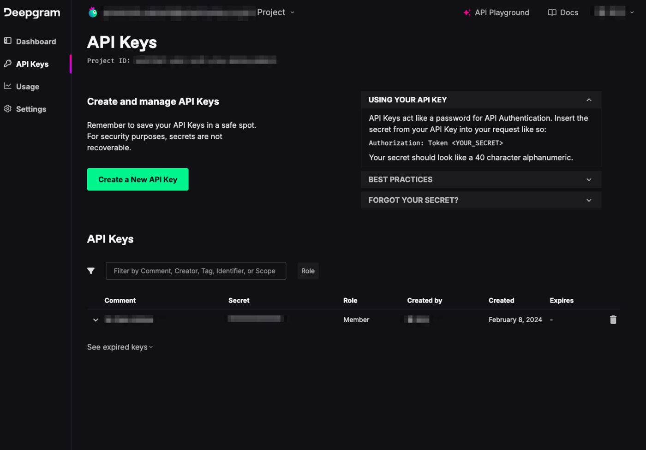Click the project avatar icon
This screenshot has width=646, height=450.
pyautogui.click(x=93, y=12)
